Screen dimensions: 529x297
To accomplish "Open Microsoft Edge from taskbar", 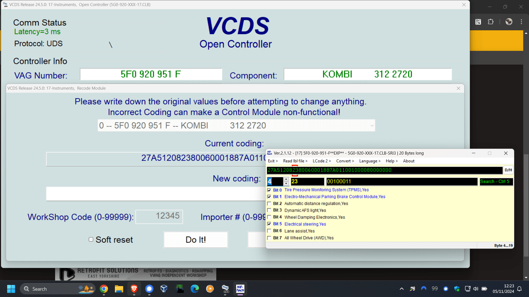I will point(195,289).
